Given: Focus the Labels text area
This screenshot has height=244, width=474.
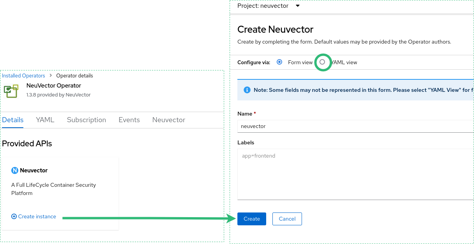Looking at the screenshot, I should 355,174.
